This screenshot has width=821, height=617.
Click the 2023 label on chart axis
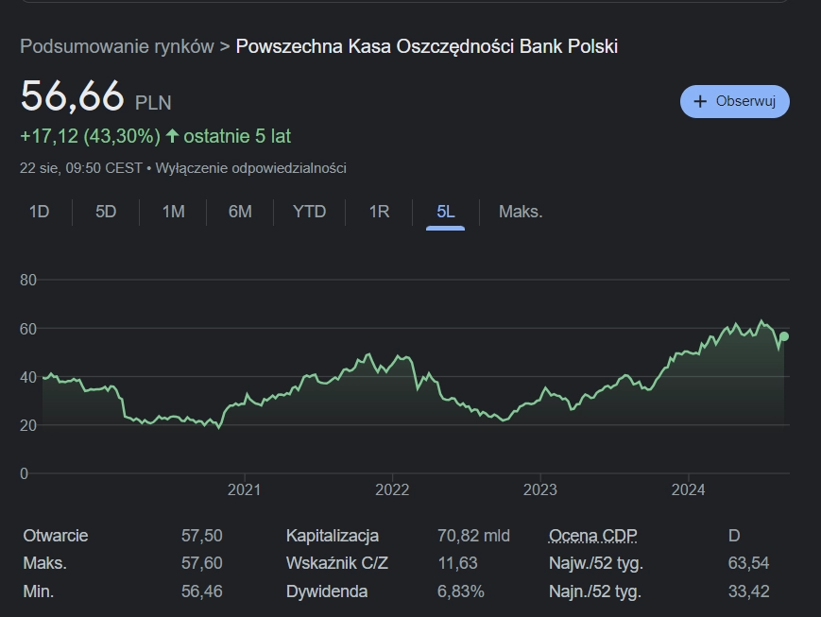[x=540, y=489]
